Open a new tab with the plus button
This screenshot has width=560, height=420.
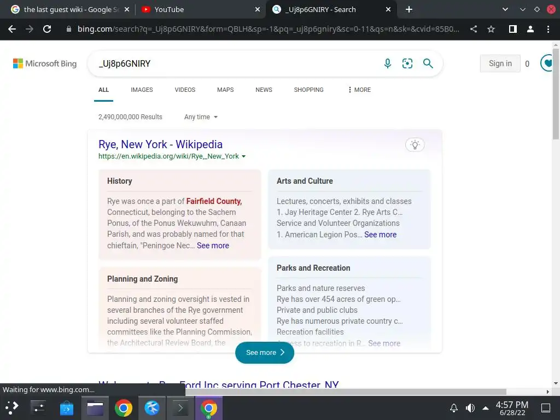pos(409,9)
